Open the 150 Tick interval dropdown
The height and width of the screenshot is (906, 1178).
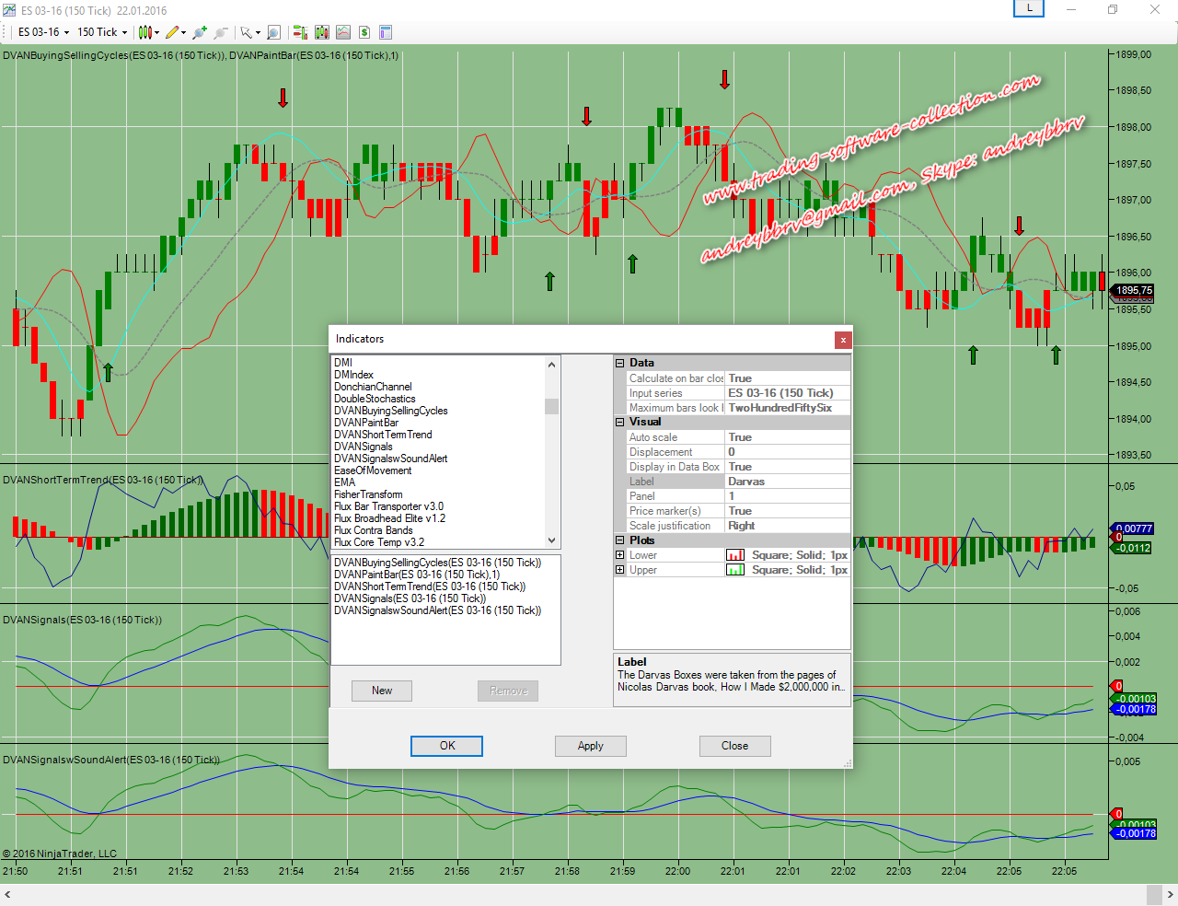point(102,32)
